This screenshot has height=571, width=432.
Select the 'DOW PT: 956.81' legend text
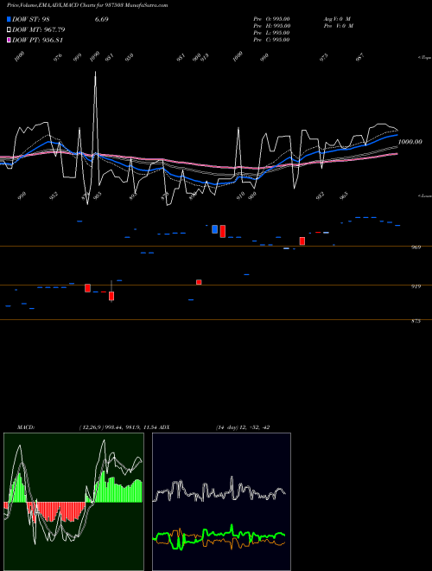pos(38,40)
